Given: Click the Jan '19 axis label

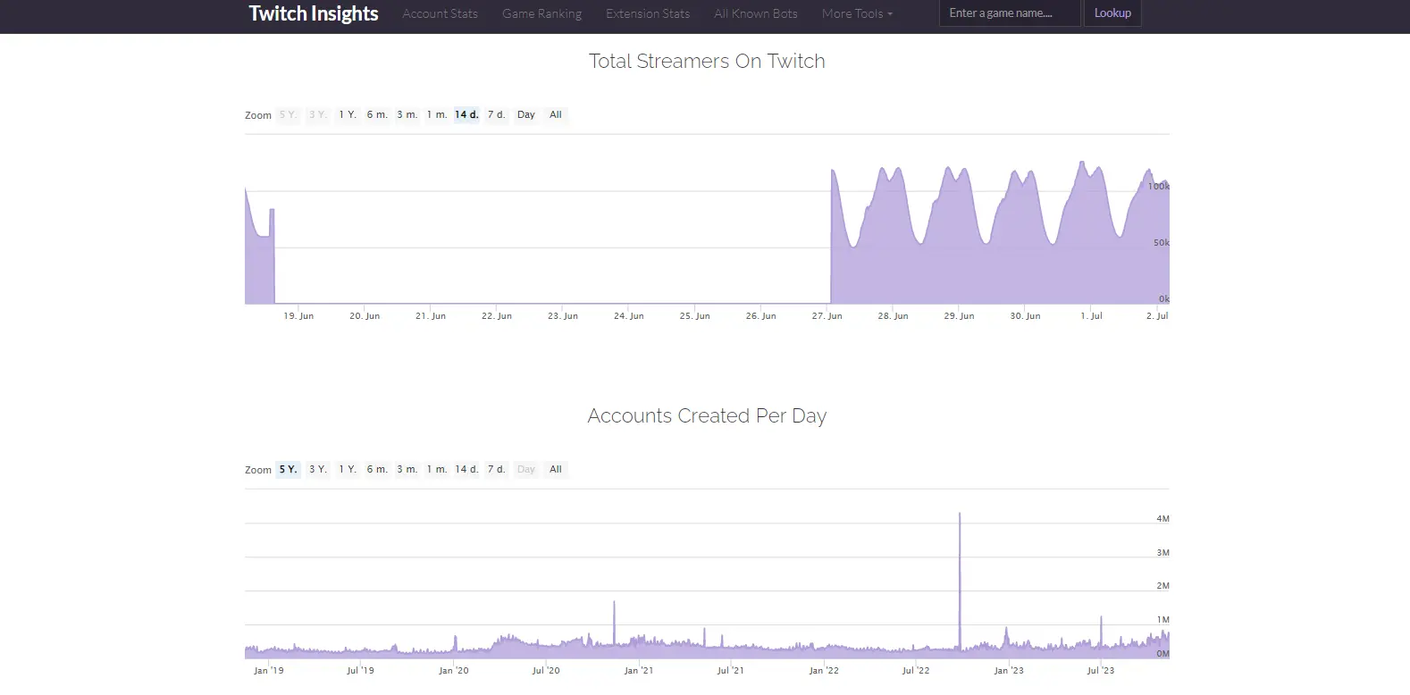Looking at the screenshot, I should click(x=268, y=670).
